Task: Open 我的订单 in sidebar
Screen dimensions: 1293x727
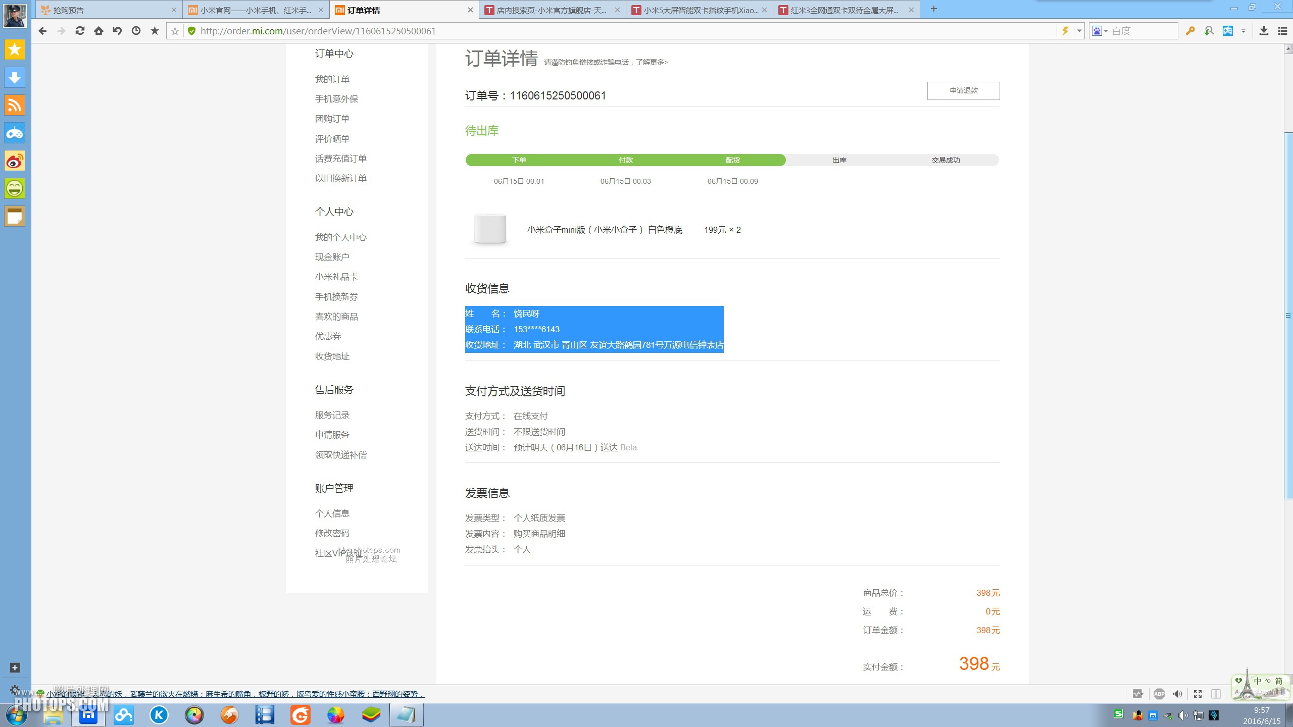Action: point(332,79)
